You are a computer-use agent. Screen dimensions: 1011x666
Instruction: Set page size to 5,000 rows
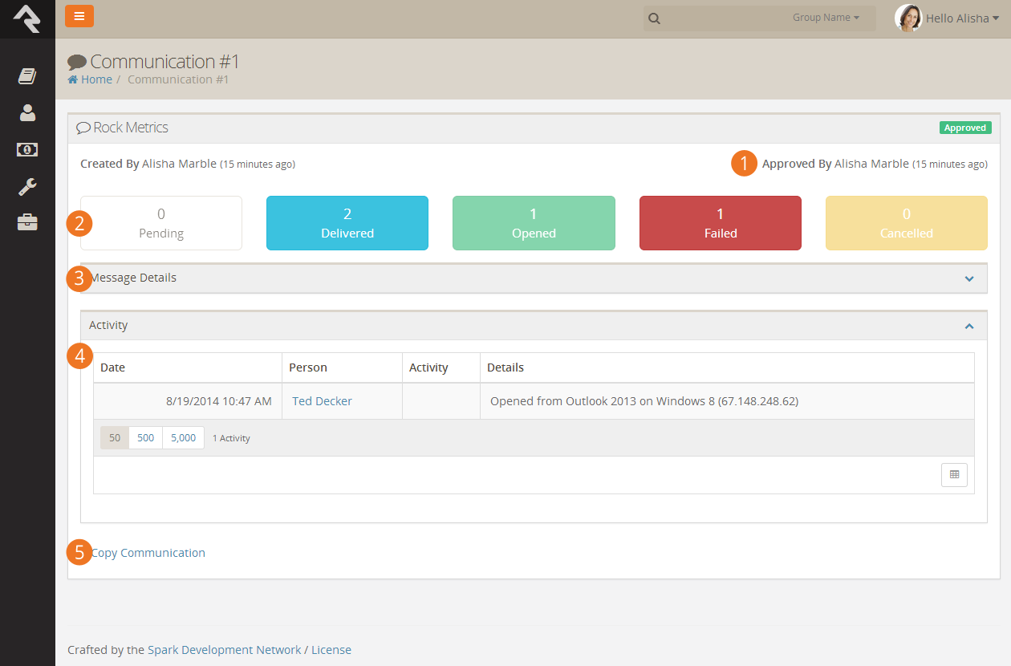pyautogui.click(x=183, y=438)
